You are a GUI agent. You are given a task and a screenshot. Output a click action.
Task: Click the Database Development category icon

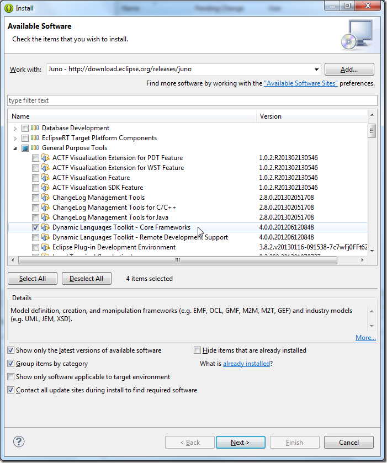coord(35,128)
